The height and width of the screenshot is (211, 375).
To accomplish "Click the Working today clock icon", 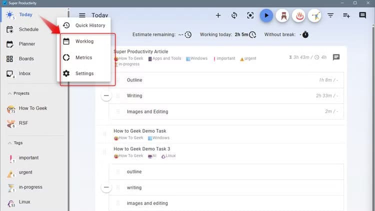I will pos(252,34).
